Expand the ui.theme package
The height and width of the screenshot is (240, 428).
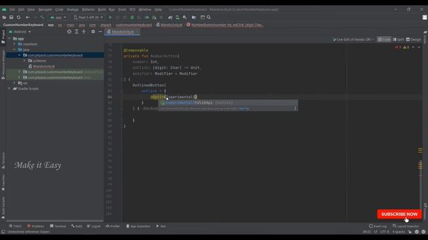(24, 61)
